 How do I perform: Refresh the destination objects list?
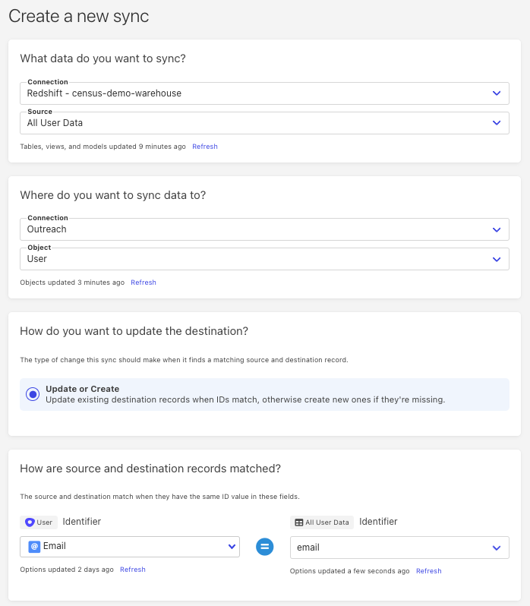click(x=144, y=282)
